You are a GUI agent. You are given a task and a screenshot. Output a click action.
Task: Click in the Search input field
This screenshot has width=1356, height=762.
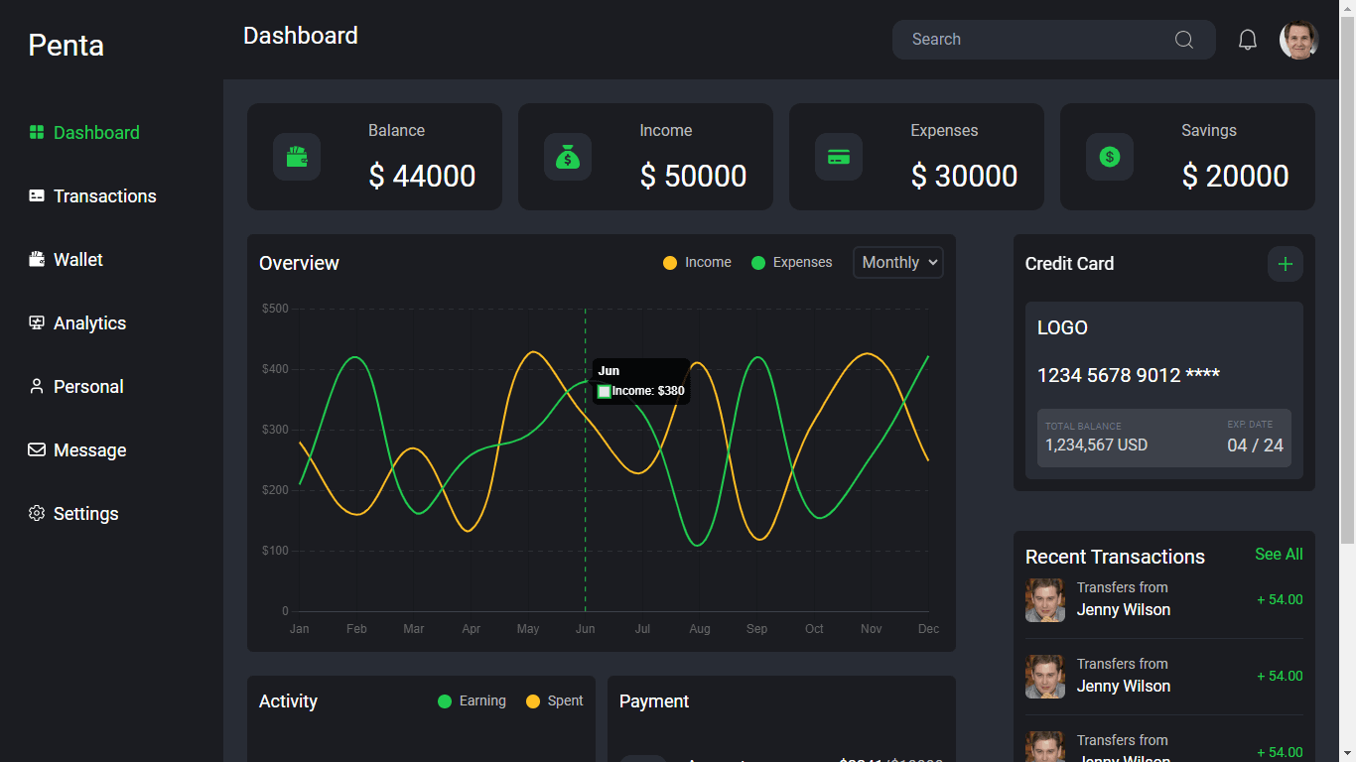tap(1054, 40)
